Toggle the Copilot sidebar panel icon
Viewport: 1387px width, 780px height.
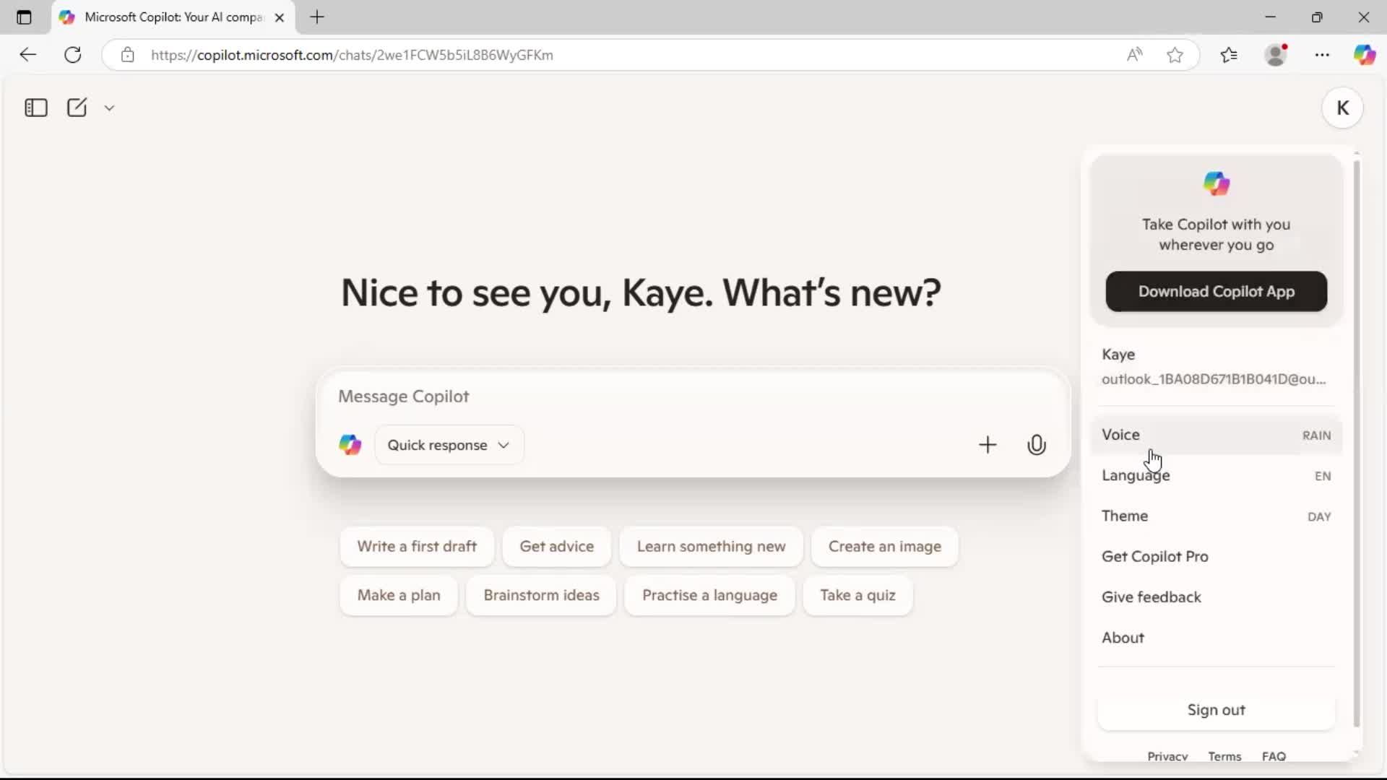tap(35, 108)
